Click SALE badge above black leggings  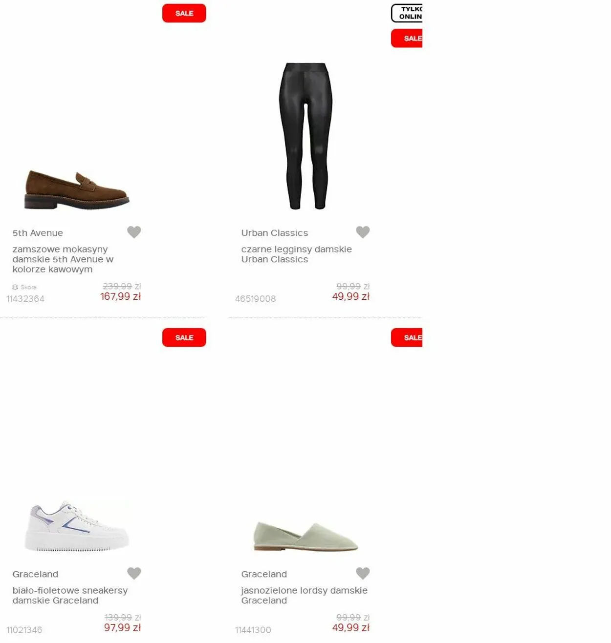407,38
